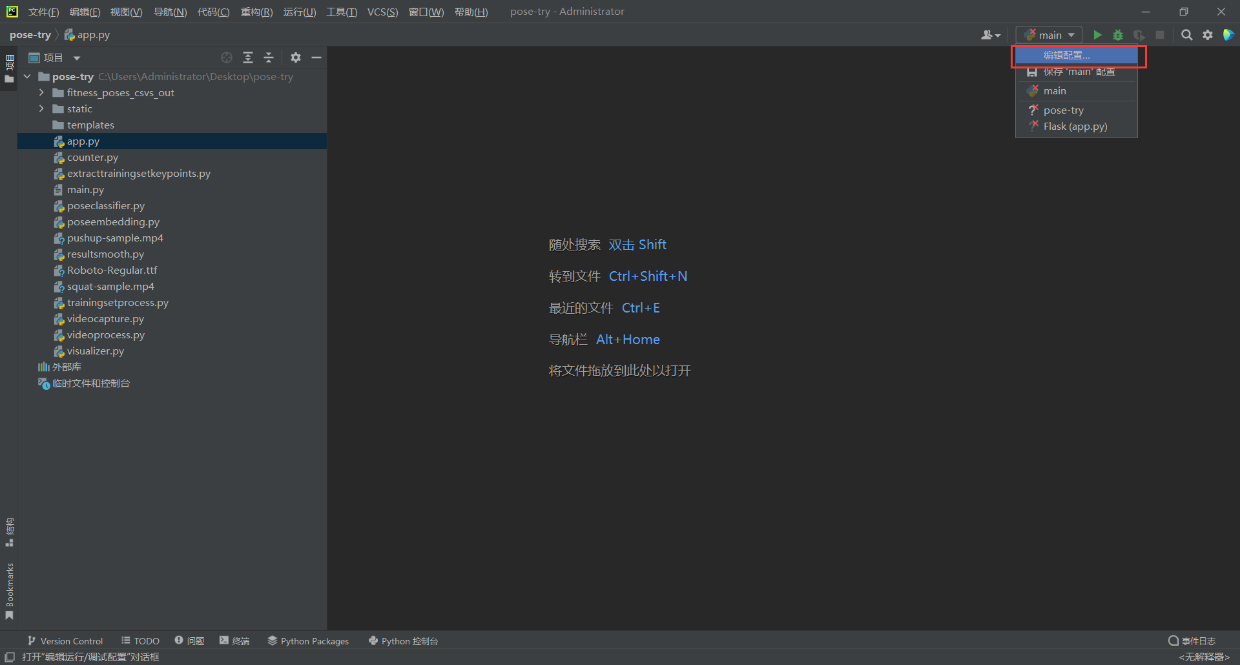Click the Stop square icon
This screenshot has height=665, width=1240.
(x=1160, y=35)
